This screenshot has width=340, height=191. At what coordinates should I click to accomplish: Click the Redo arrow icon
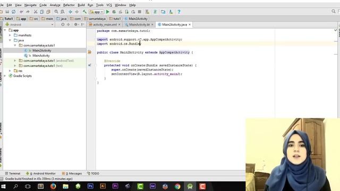tap(28, 12)
